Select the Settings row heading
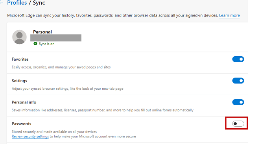The width and height of the screenshot is (258, 148). click(19, 81)
